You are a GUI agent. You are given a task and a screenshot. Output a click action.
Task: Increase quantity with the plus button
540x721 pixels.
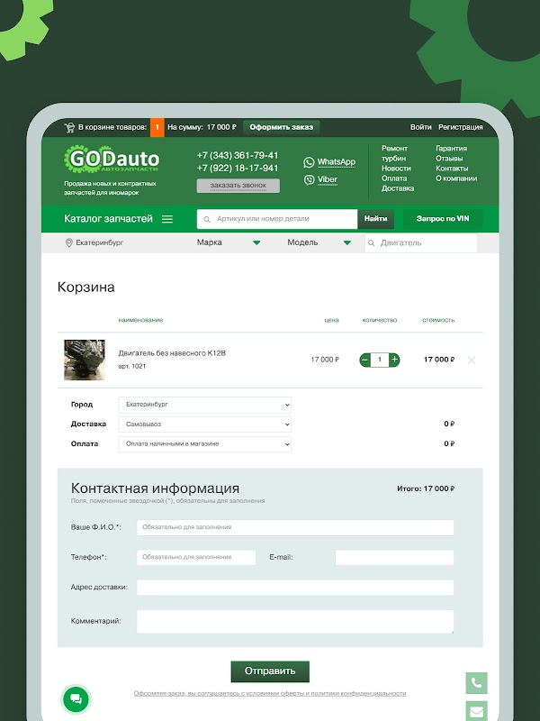click(394, 360)
